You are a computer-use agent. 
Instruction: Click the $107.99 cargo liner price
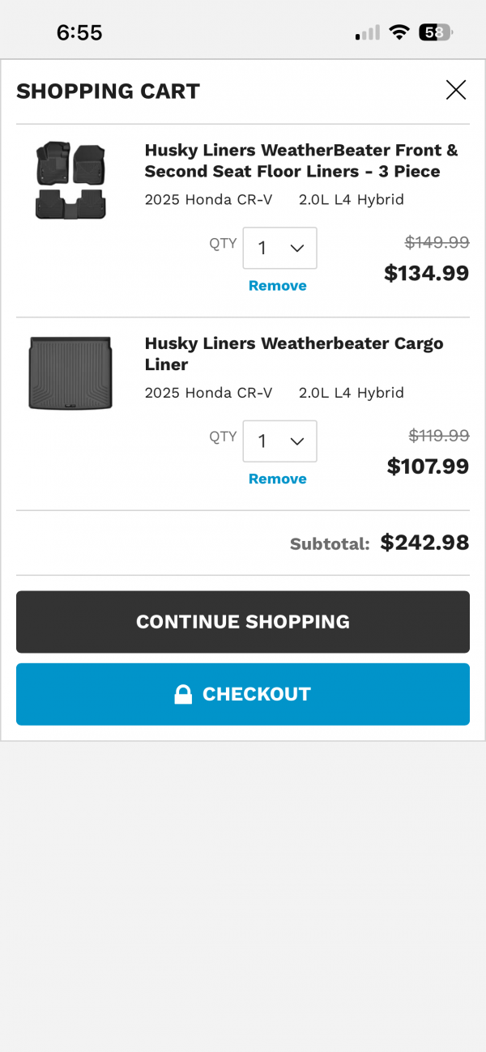coord(428,466)
